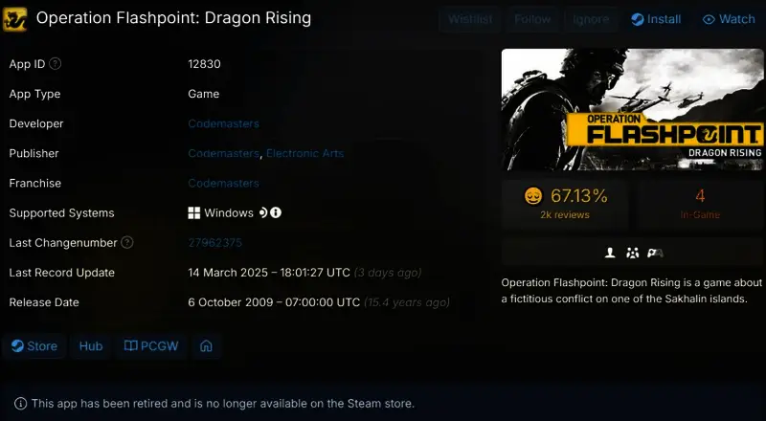Image resolution: width=766 pixels, height=421 pixels.
Task: Open the Electronic Arts publisher link
Action: 304,153
